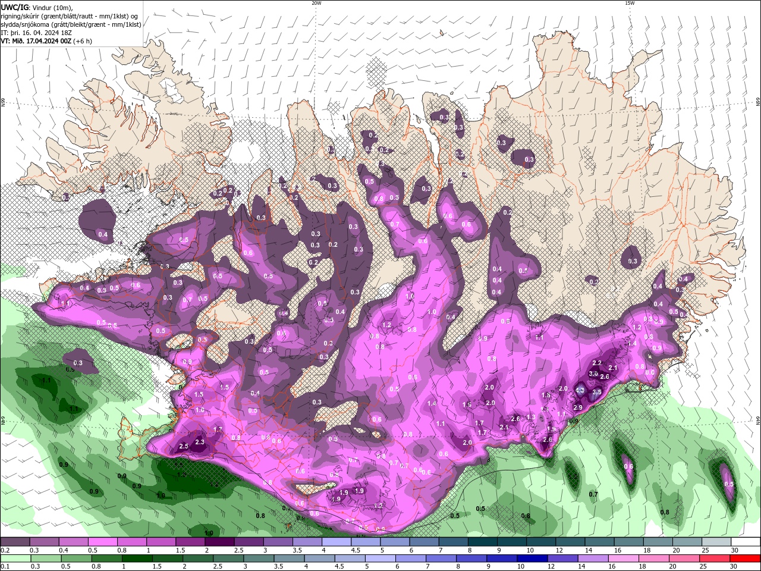Click the pale green rain swatch between 0.1 and 0.3
Screen dimensions: 761x571
tap(15, 559)
